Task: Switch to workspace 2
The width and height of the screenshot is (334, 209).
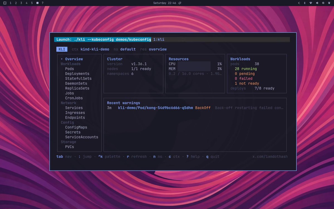Action: [16, 3]
